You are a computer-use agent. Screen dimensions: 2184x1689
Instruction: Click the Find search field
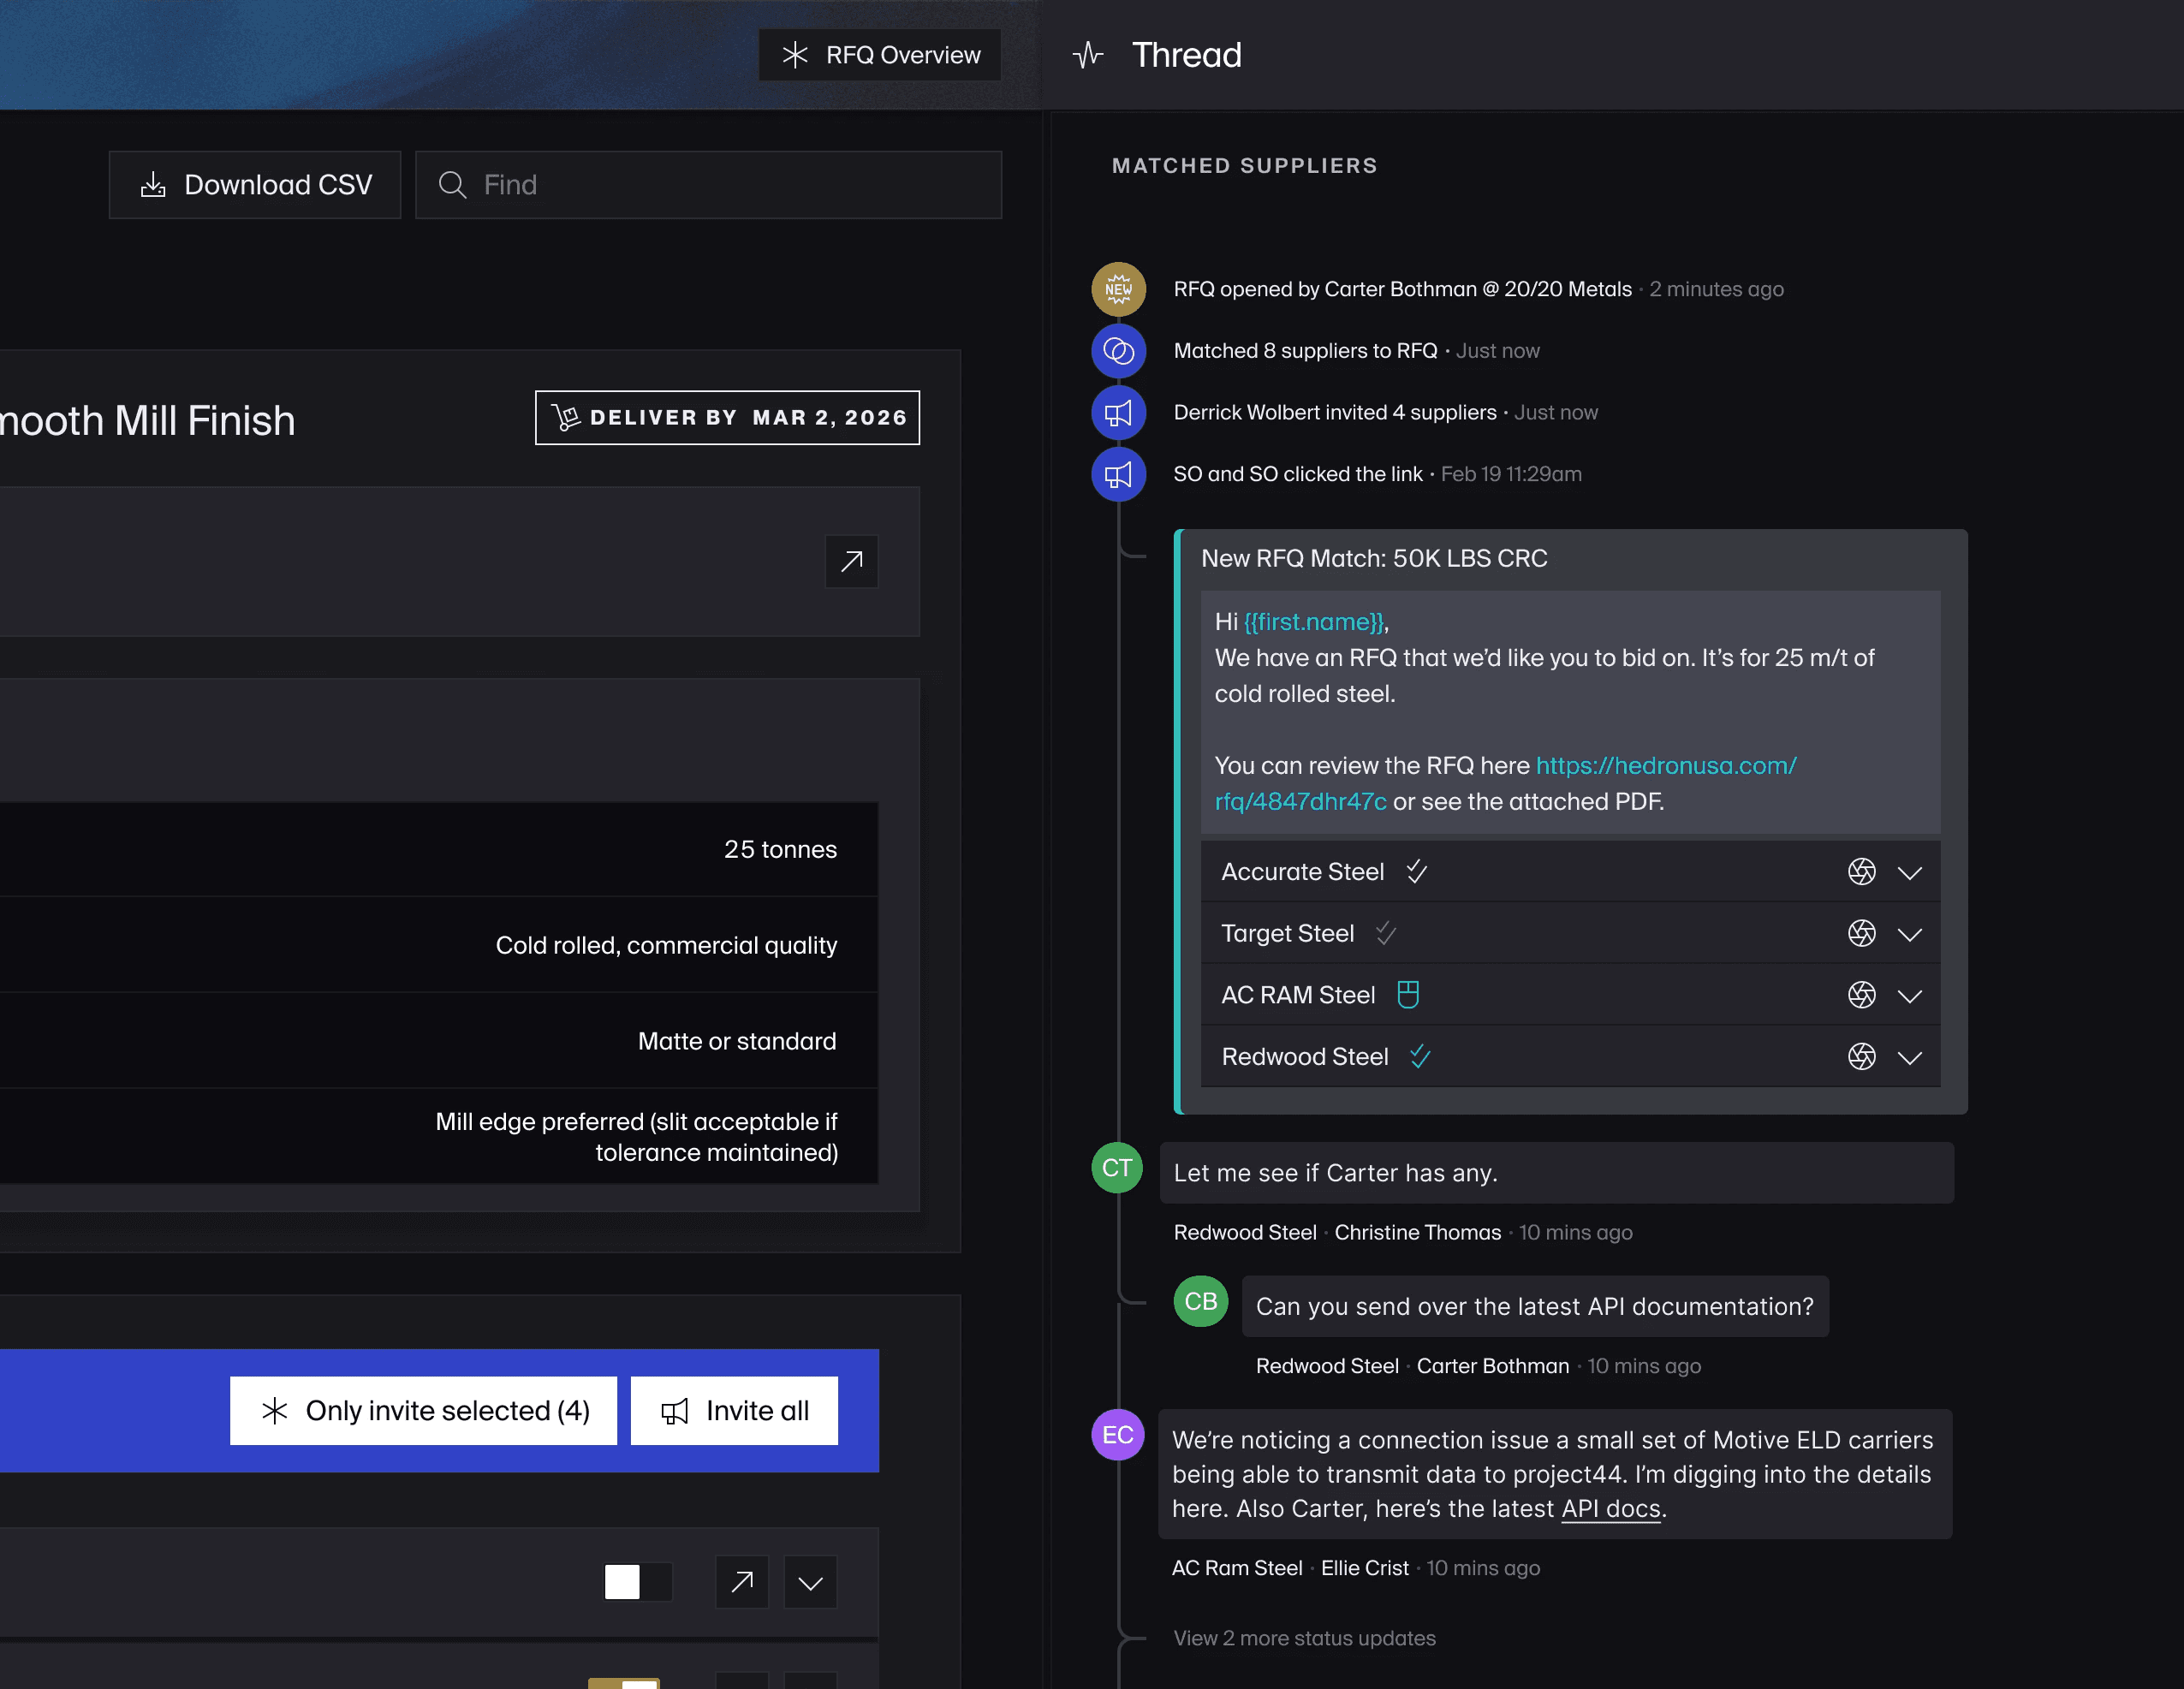(708, 185)
